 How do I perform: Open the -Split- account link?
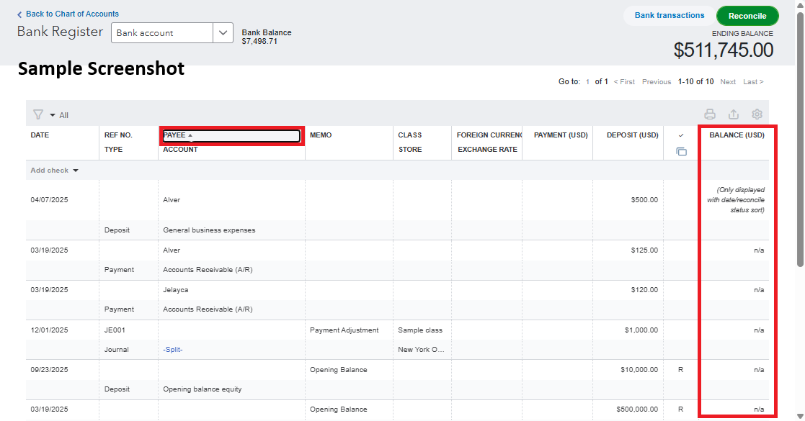(x=173, y=350)
